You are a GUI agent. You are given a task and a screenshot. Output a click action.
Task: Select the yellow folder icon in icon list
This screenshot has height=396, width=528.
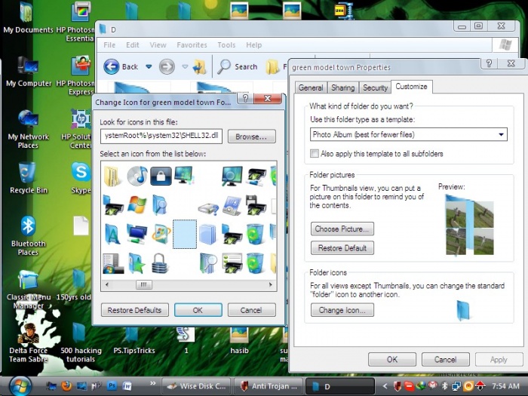point(112,176)
